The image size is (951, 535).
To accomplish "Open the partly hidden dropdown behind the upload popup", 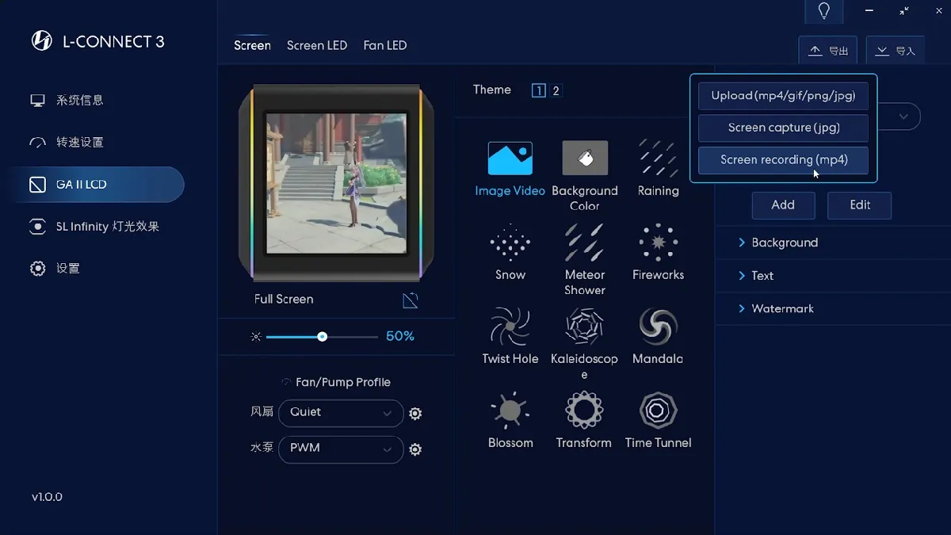I will click(x=899, y=117).
